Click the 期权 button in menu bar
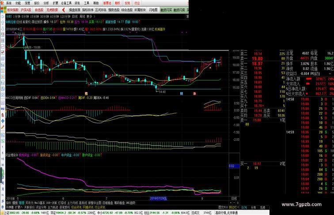 click(x=118, y=3)
